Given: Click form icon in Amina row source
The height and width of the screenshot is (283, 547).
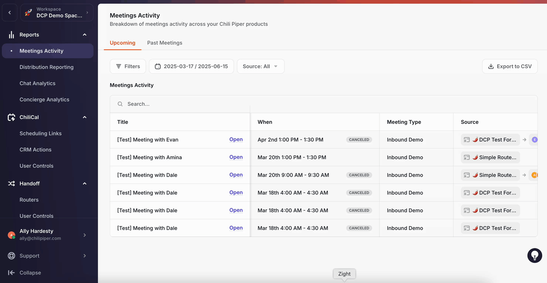Looking at the screenshot, I should coord(467,157).
